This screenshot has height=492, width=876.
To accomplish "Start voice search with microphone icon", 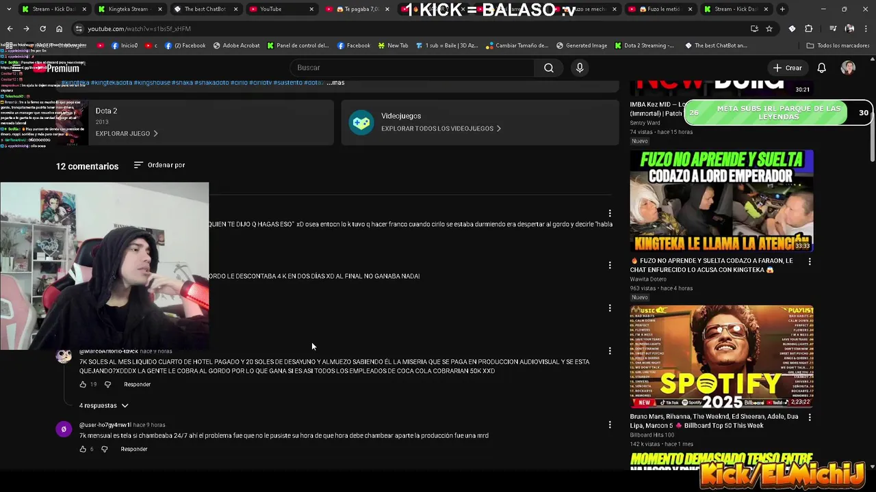I will (580, 68).
